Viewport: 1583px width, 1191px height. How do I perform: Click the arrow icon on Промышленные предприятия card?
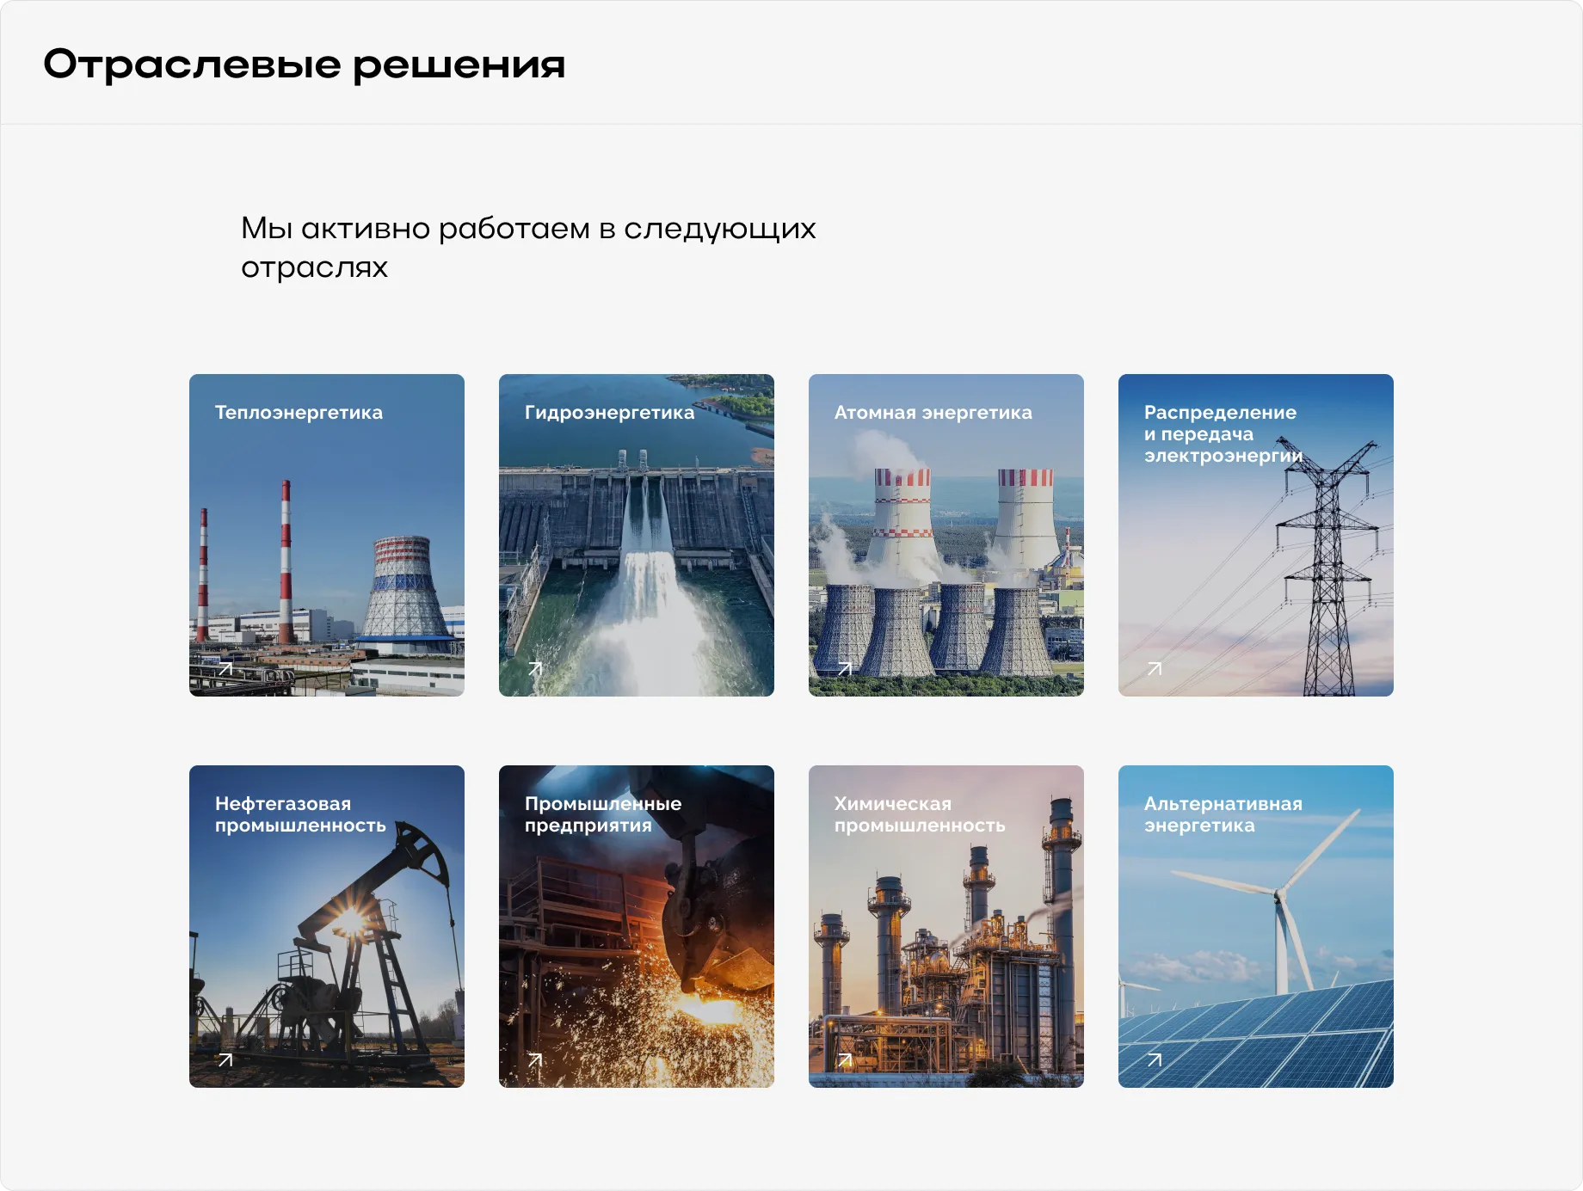tap(537, 1059)
